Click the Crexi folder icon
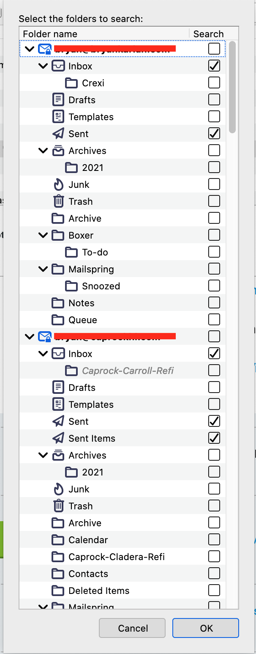 [71, 83]
